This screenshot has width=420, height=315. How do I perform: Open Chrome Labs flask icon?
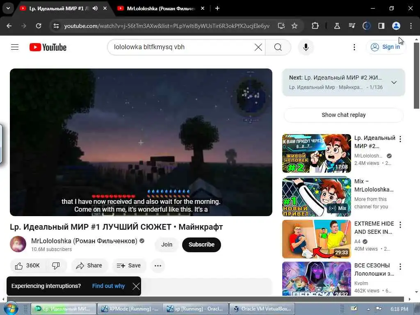tap(337, 26)
